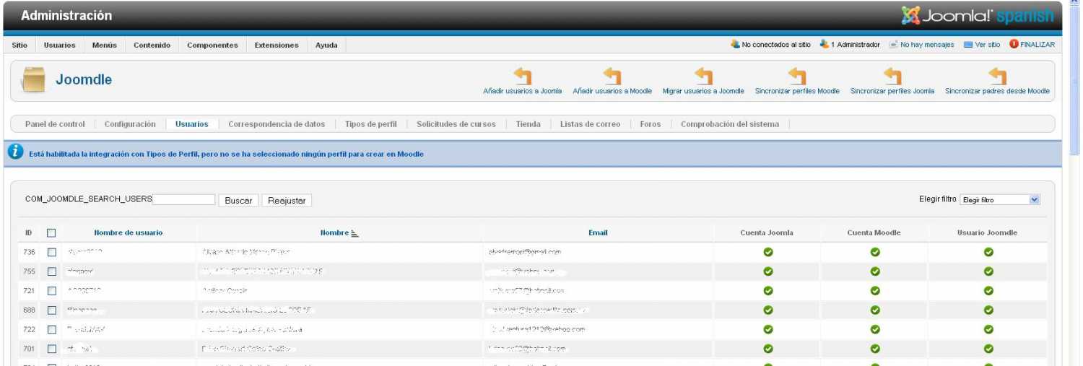This screenshot has height=366, width=1083.
Task: Click the Sincronizar perfiles Joomla icon
Action: tap(892, 76)
